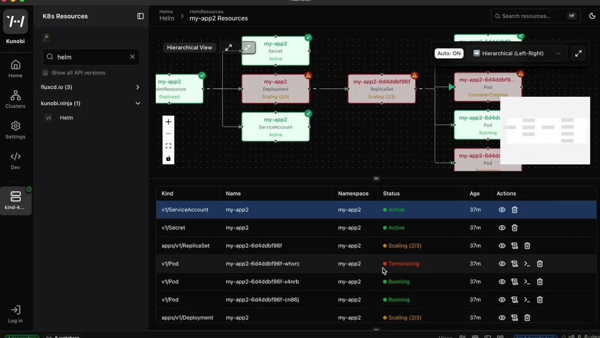Check Show all API versions
The height and width of the screenshot is (338, 600).
[x=45, y=73]
